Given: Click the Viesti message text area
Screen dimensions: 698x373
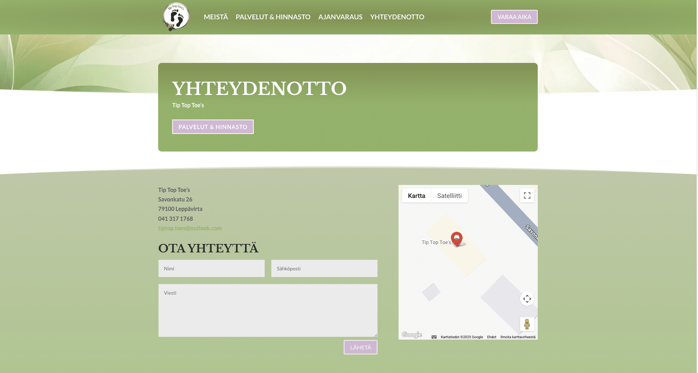Looking at the screenshot, I should pyautogui.click(x=268, y=310).
